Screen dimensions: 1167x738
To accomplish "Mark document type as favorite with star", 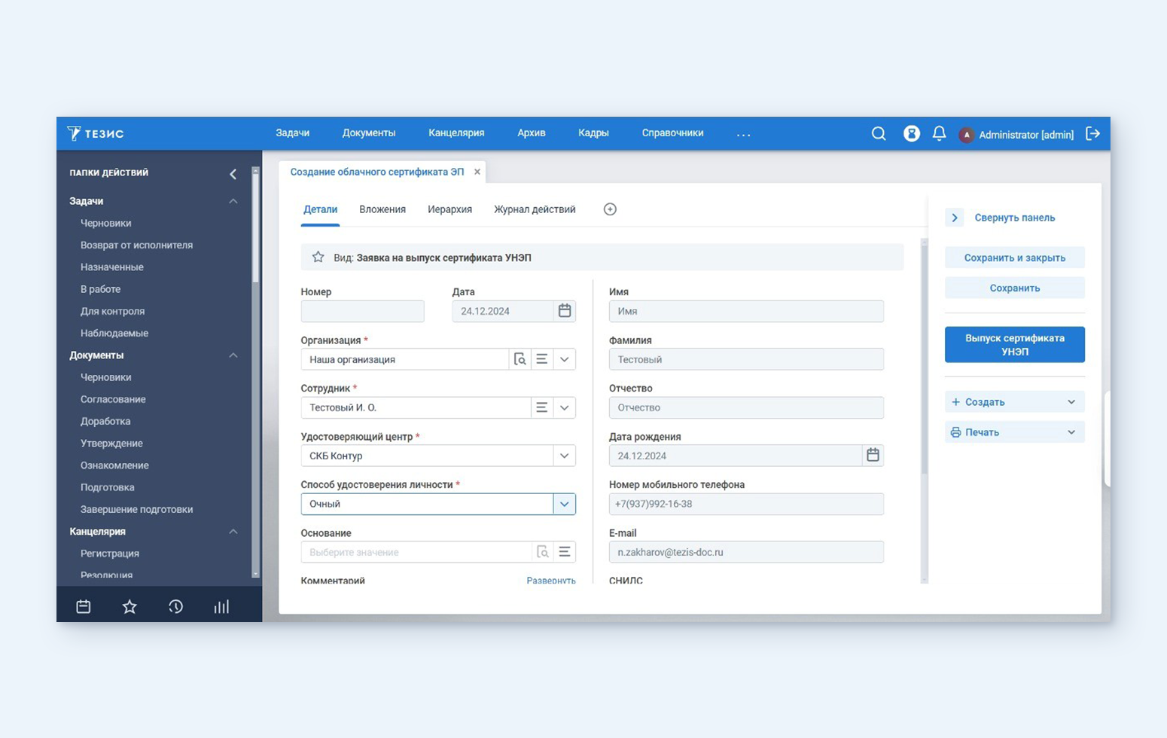I will [318, 258].
